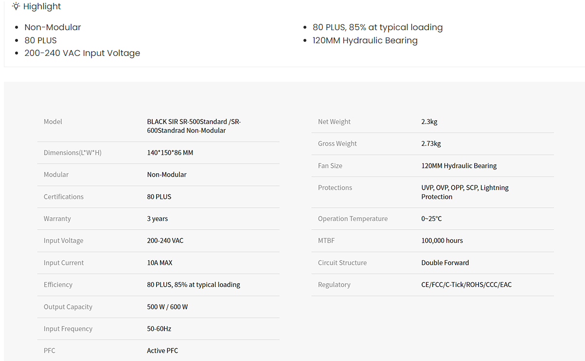585x361 pixels.
Task: Click the "Fan Size" row label
Action: coord(330,166)
